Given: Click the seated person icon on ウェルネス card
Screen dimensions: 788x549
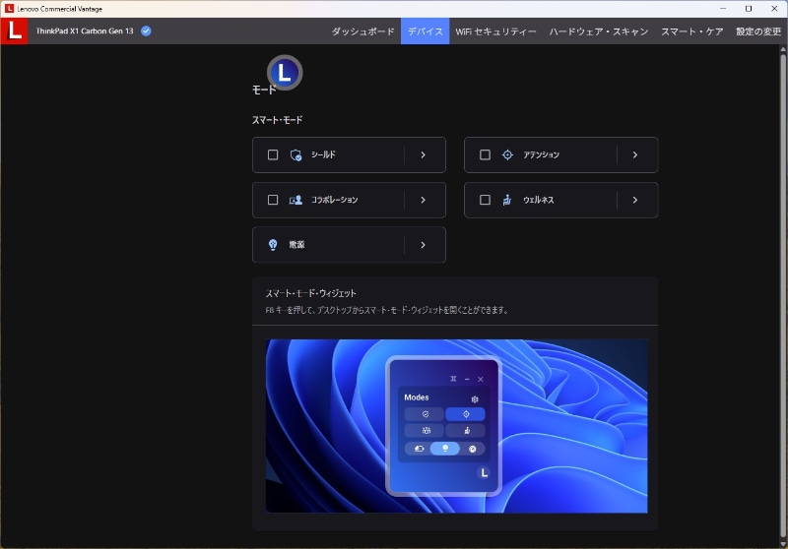Looking at the screenshot, I should coord(507,200).
